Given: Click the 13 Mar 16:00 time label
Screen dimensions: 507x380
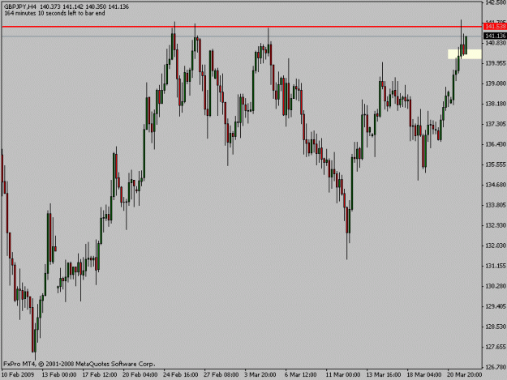Looking at the screenshot, I should click(384, 375).
